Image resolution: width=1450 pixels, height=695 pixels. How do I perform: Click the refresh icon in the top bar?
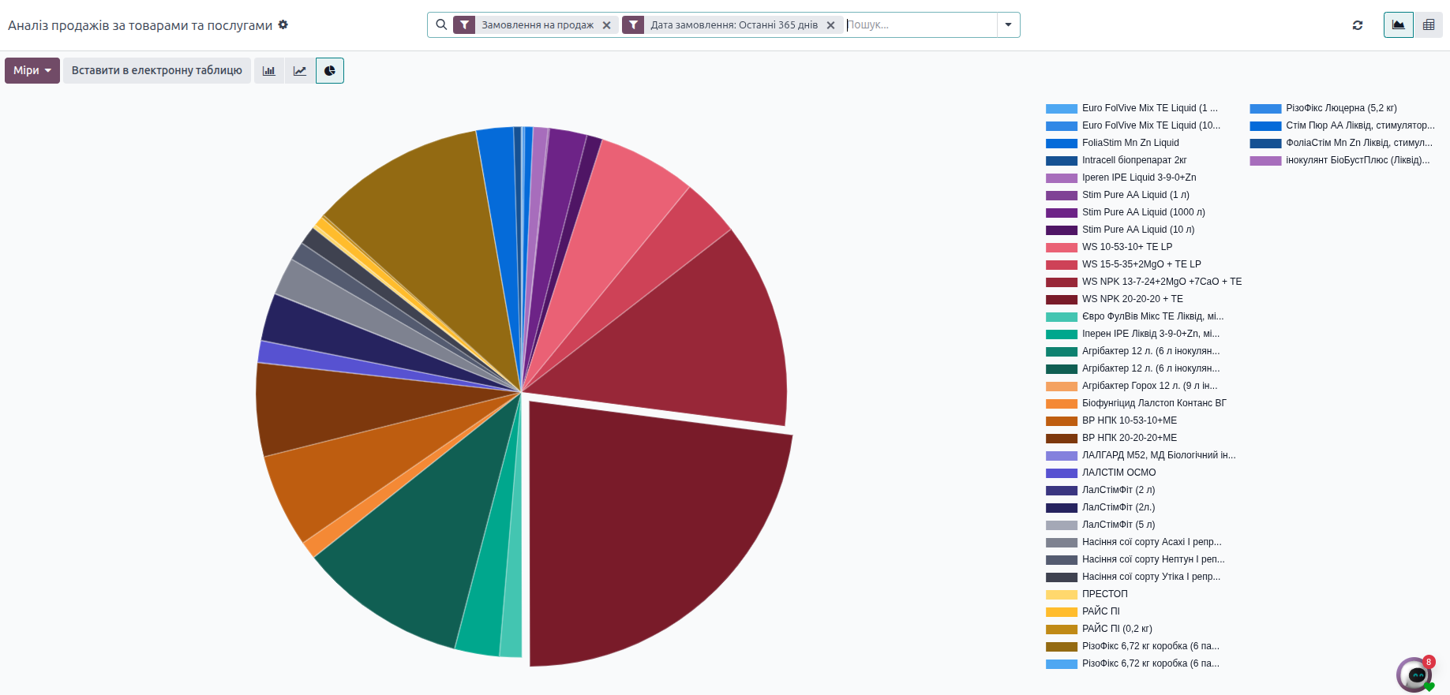coord(1358,25)
